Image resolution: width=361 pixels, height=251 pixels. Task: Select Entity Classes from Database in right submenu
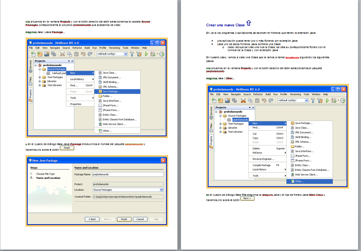click(x=310, y=170)
